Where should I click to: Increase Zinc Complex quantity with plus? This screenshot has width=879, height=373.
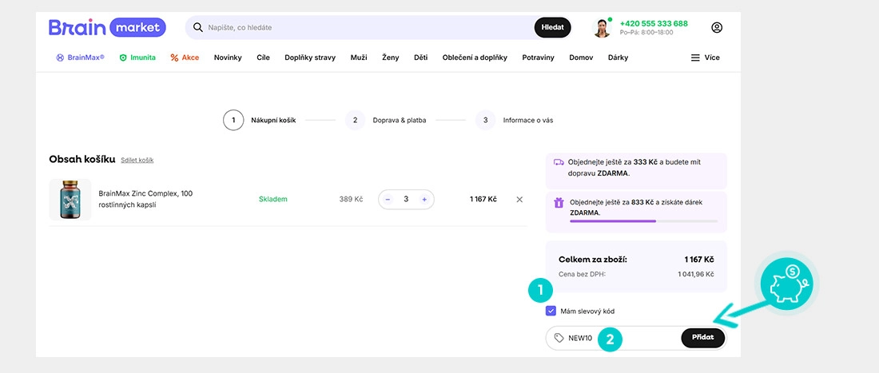pos(424,200)
